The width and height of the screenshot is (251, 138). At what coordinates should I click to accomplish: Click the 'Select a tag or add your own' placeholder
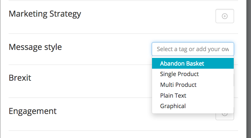point(193,49)
